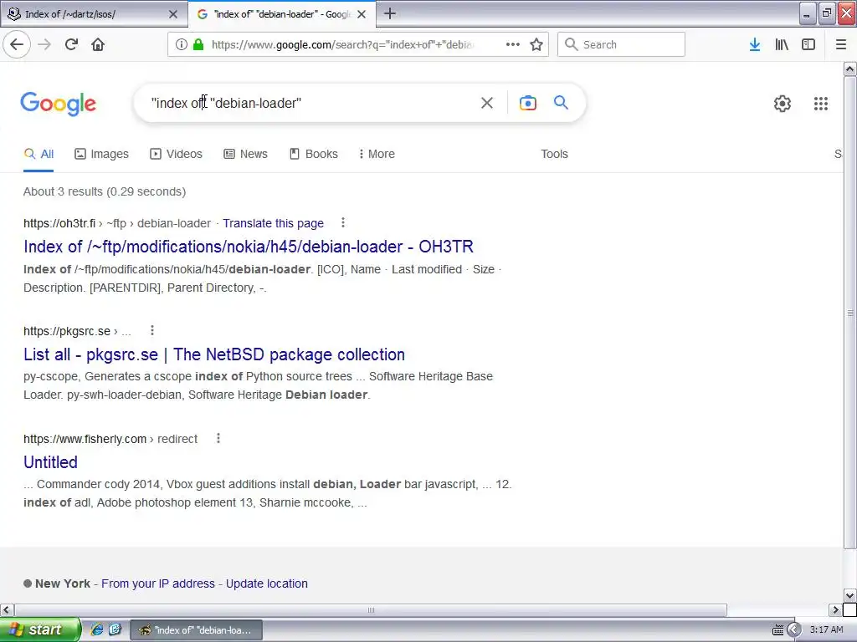Click the 'https://pkgsrc.se' result URL text

[x=67, y=331]
